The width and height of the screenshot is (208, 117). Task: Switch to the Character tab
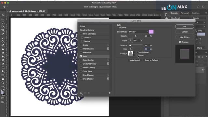174,13
